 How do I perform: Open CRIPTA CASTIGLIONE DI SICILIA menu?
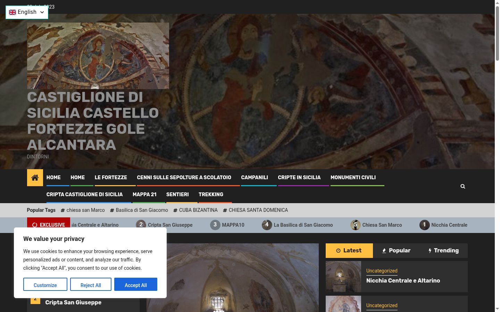pyautogui.click(x=85, y=194)
